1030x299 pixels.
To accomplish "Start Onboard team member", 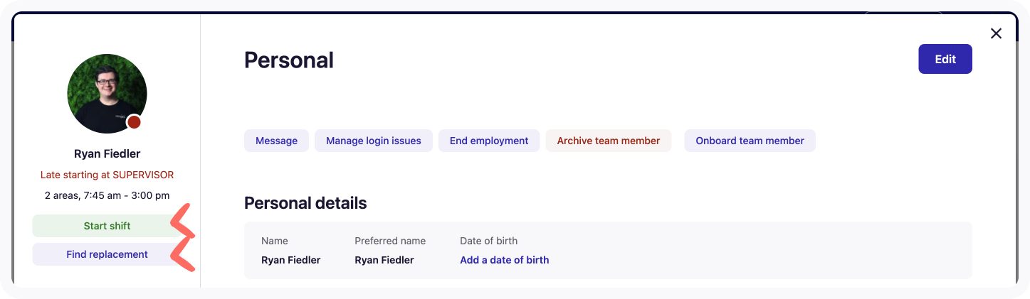I will tap(750, 141).
